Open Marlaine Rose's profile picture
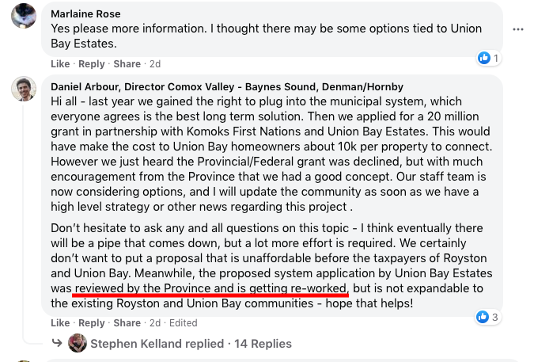This screenshot has height=362, width=534. [24, 14]
